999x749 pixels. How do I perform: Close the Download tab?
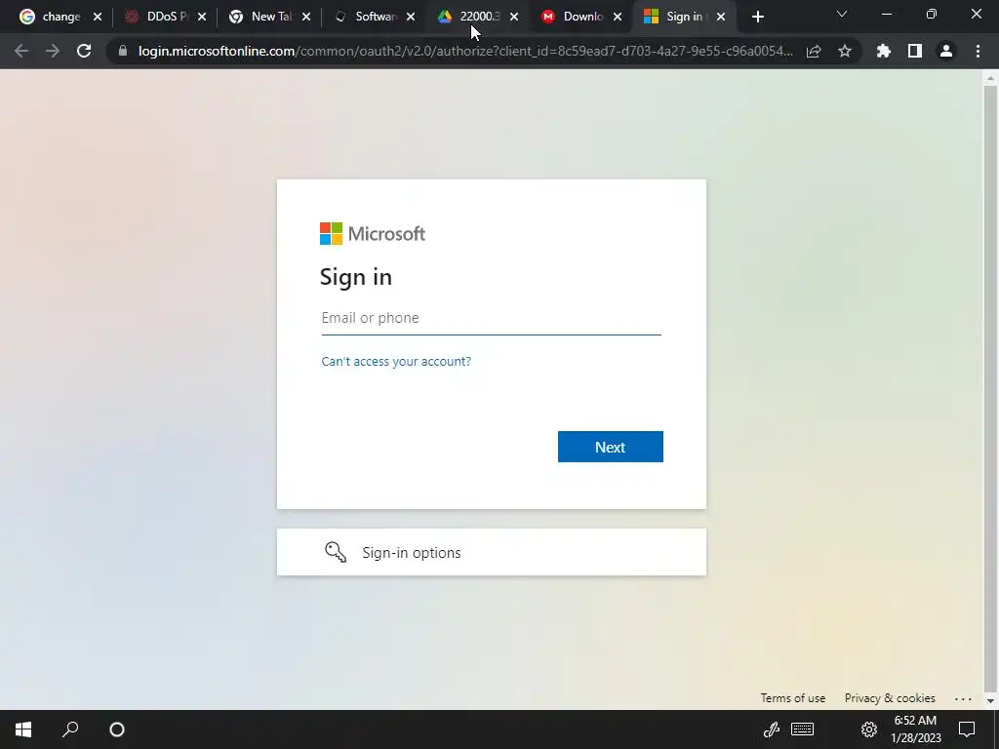pyautogui.click(x=618, y=17)
